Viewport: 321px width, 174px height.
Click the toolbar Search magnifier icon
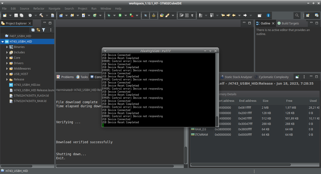tap(297, 15)
